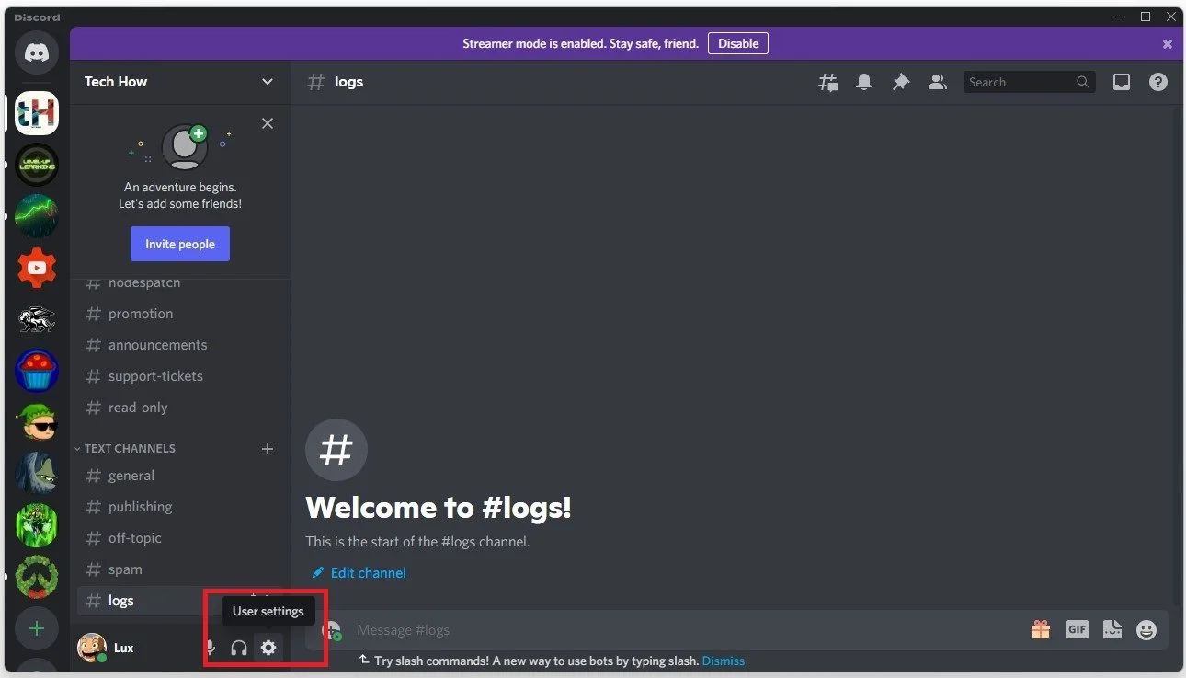Deafen audio with the headphones icon

239,648
